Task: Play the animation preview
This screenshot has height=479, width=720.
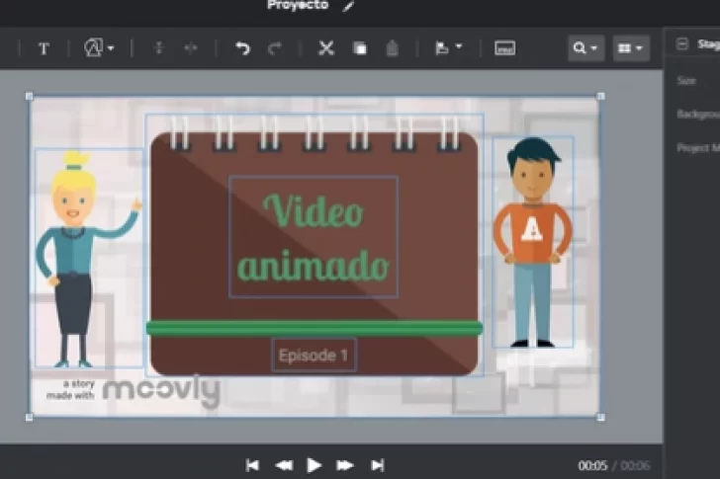Action: [x=315, y=464]
